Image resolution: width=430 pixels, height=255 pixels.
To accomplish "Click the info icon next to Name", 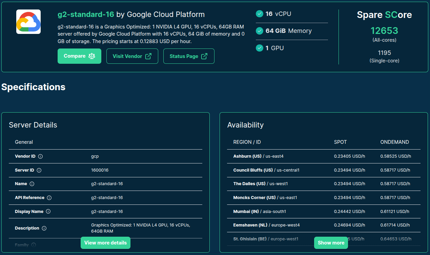I will (32, 184).
